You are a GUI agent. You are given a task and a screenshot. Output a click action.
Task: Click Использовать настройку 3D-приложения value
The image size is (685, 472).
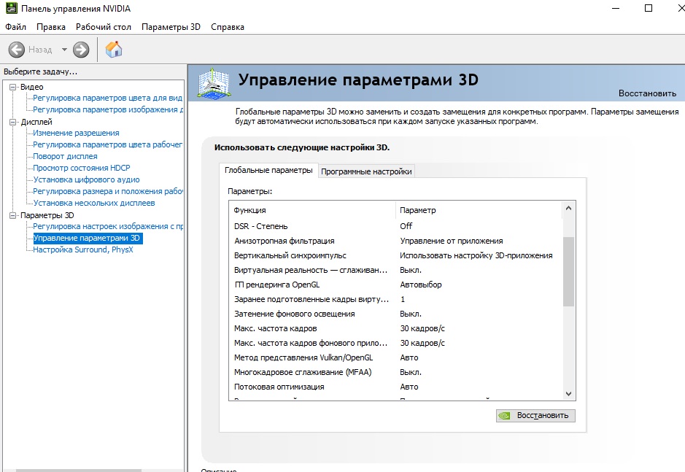coord(476,255)
